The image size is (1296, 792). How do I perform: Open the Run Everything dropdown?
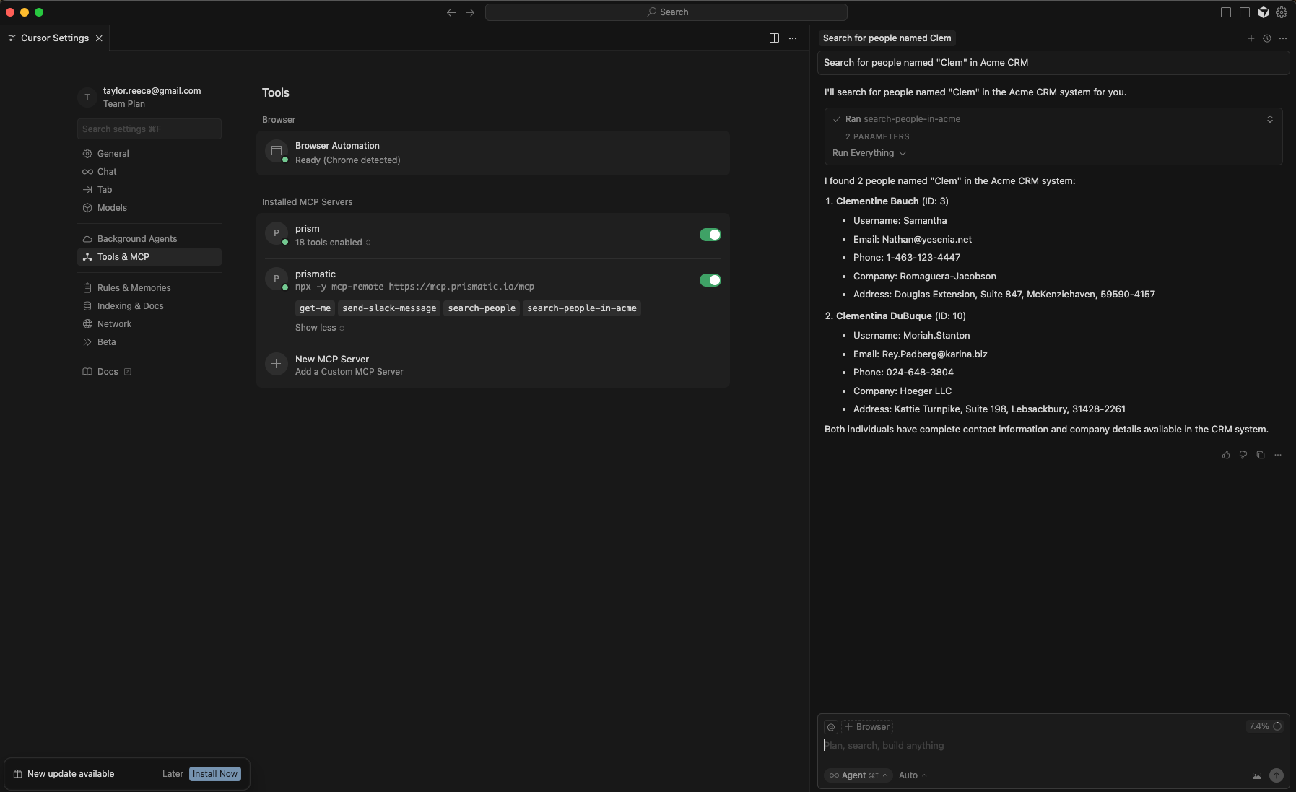click(869, 153)
